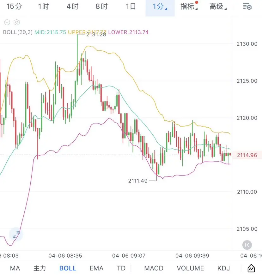The image size is (262, 276).
Task: Collapse the BOLL indicator with chevron circle
Action: pos(7,22)
